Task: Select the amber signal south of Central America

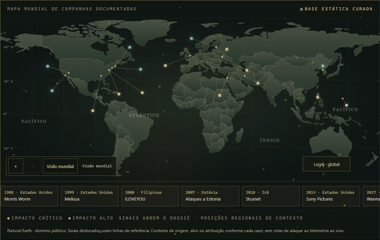Action: pos(93,111)
